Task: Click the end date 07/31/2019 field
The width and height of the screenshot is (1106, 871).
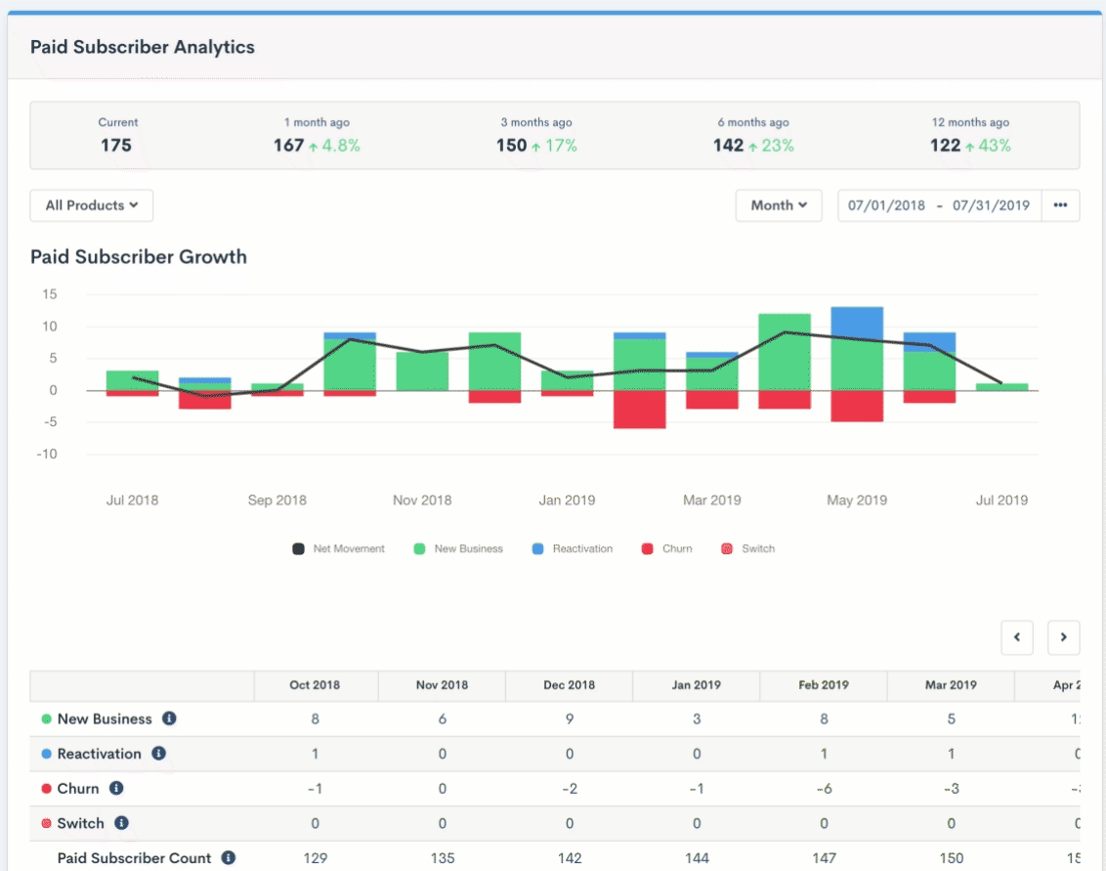Action: tap(991, 205)
